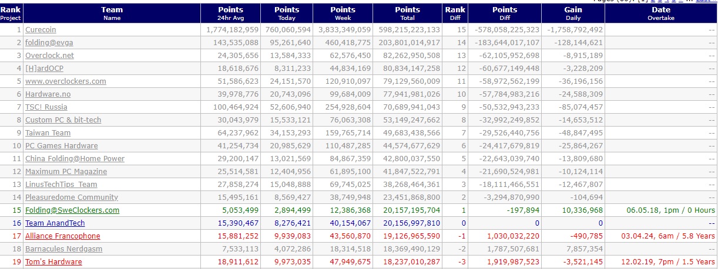Sort by Points 24hr Avg column header
The image size is (718, 269).
[230, 13]
